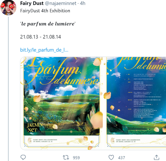166x161 pixels.
Task: Click the italic 'le parfum de lumiere' title
Action: coord(48,24)
